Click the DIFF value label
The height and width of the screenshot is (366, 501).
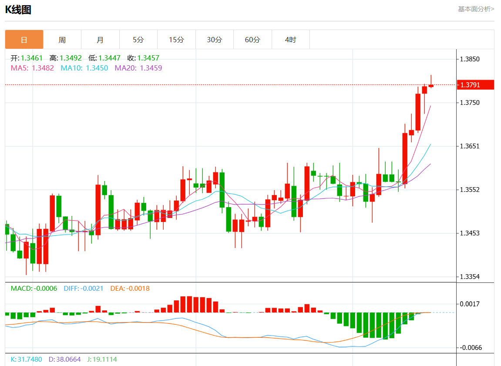(84, 288)
